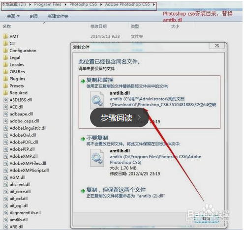The image size is (245, 230).
Task: Click the amtlib.dll file icon in list
Action: (6, 220)
